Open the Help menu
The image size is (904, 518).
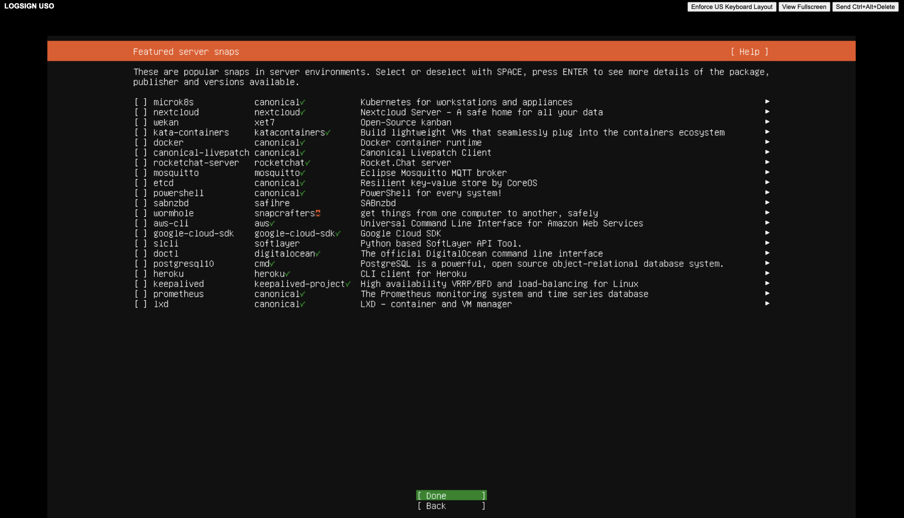point(749,52)
